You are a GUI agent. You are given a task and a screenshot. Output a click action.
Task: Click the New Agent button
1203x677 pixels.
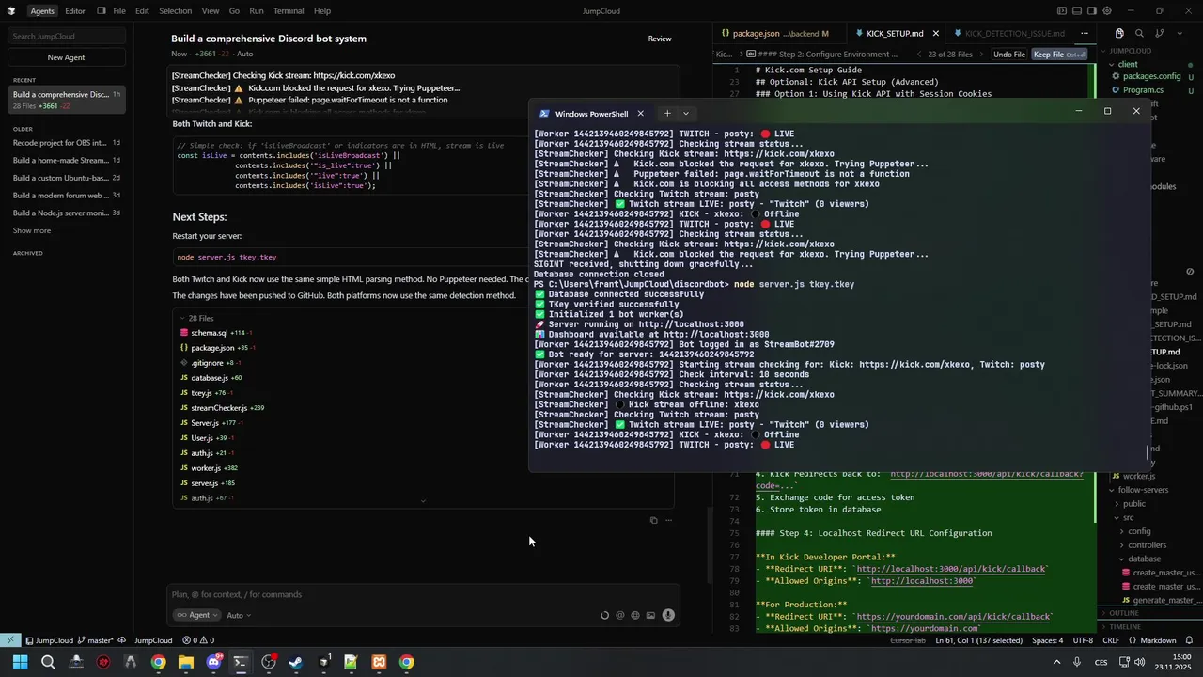[67, 57]
